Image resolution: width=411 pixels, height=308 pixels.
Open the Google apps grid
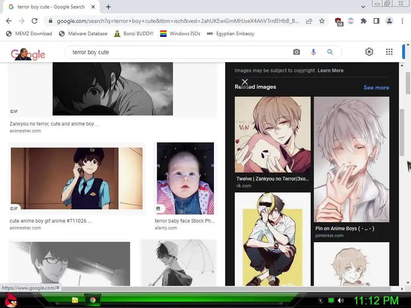tap(389, 52)
